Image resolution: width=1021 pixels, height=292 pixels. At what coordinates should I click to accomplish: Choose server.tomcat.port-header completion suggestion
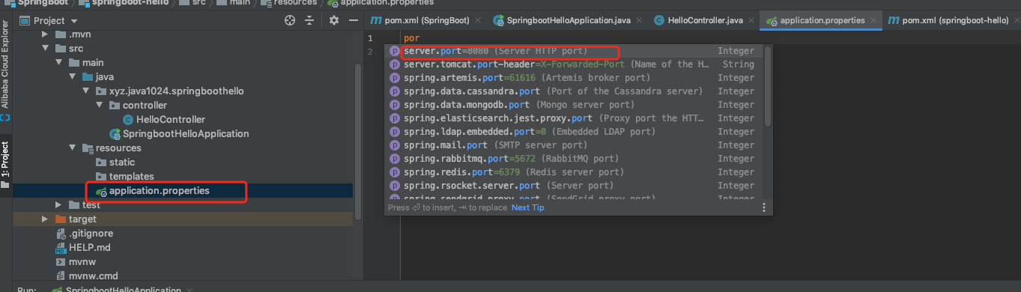click(574, 64)
